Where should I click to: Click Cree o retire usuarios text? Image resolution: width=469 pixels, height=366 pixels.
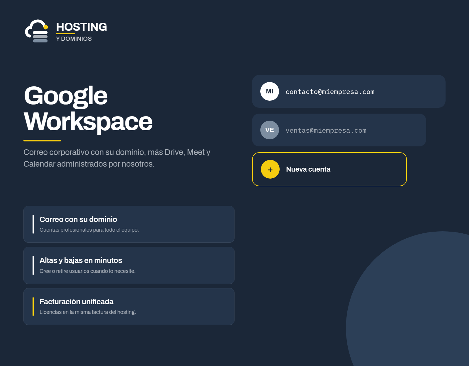[87, 271]
